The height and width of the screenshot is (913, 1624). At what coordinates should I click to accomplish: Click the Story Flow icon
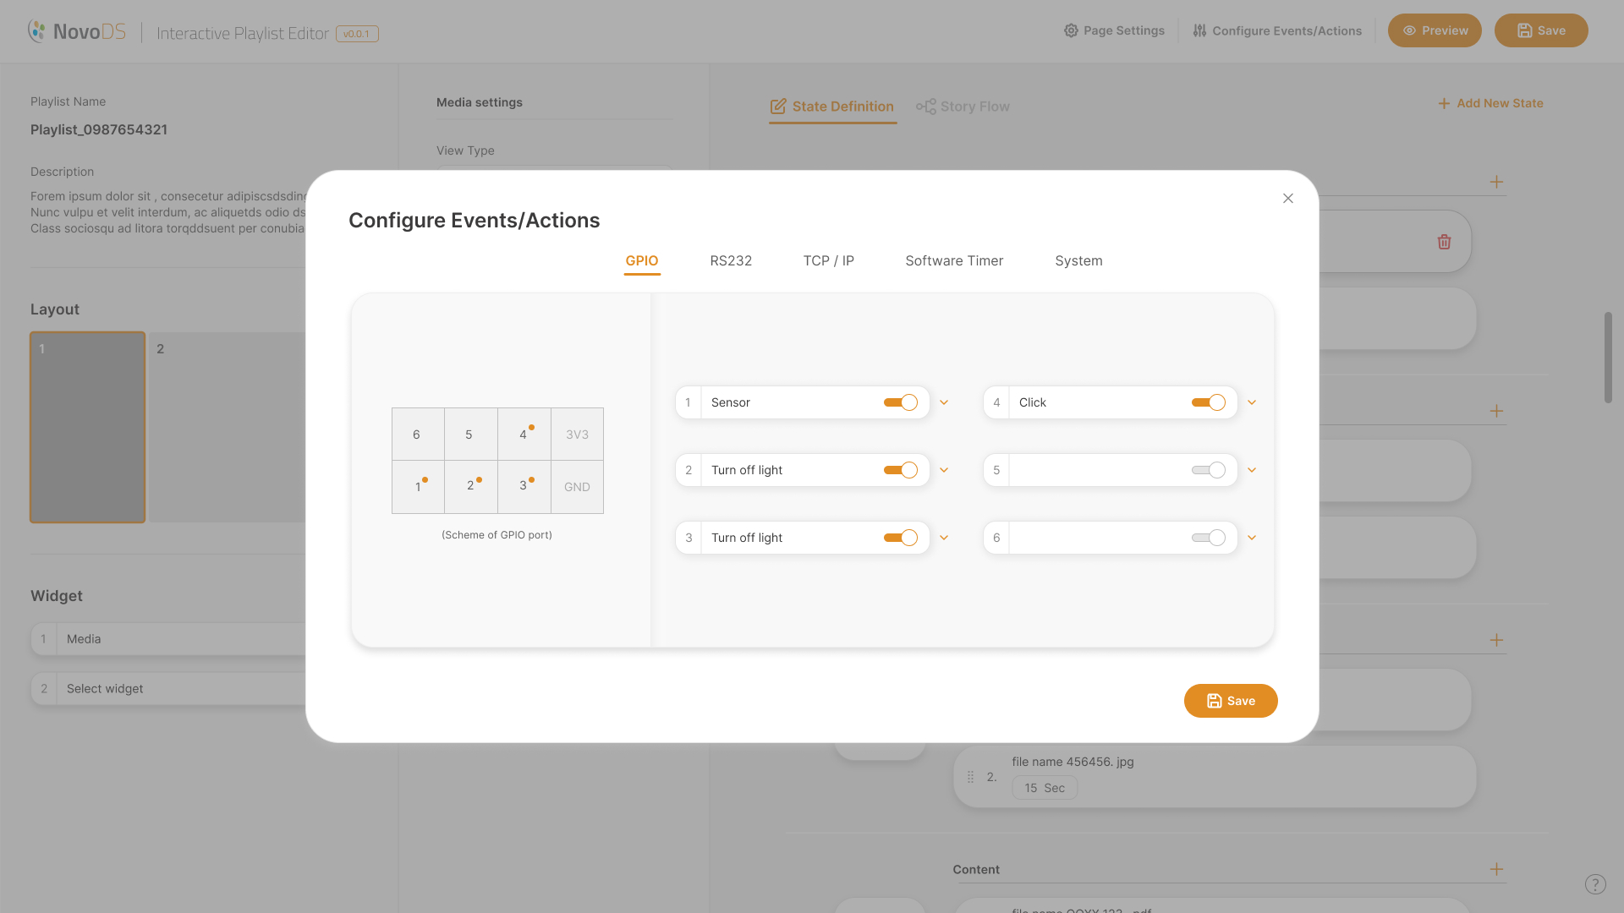tap(925, 107)
